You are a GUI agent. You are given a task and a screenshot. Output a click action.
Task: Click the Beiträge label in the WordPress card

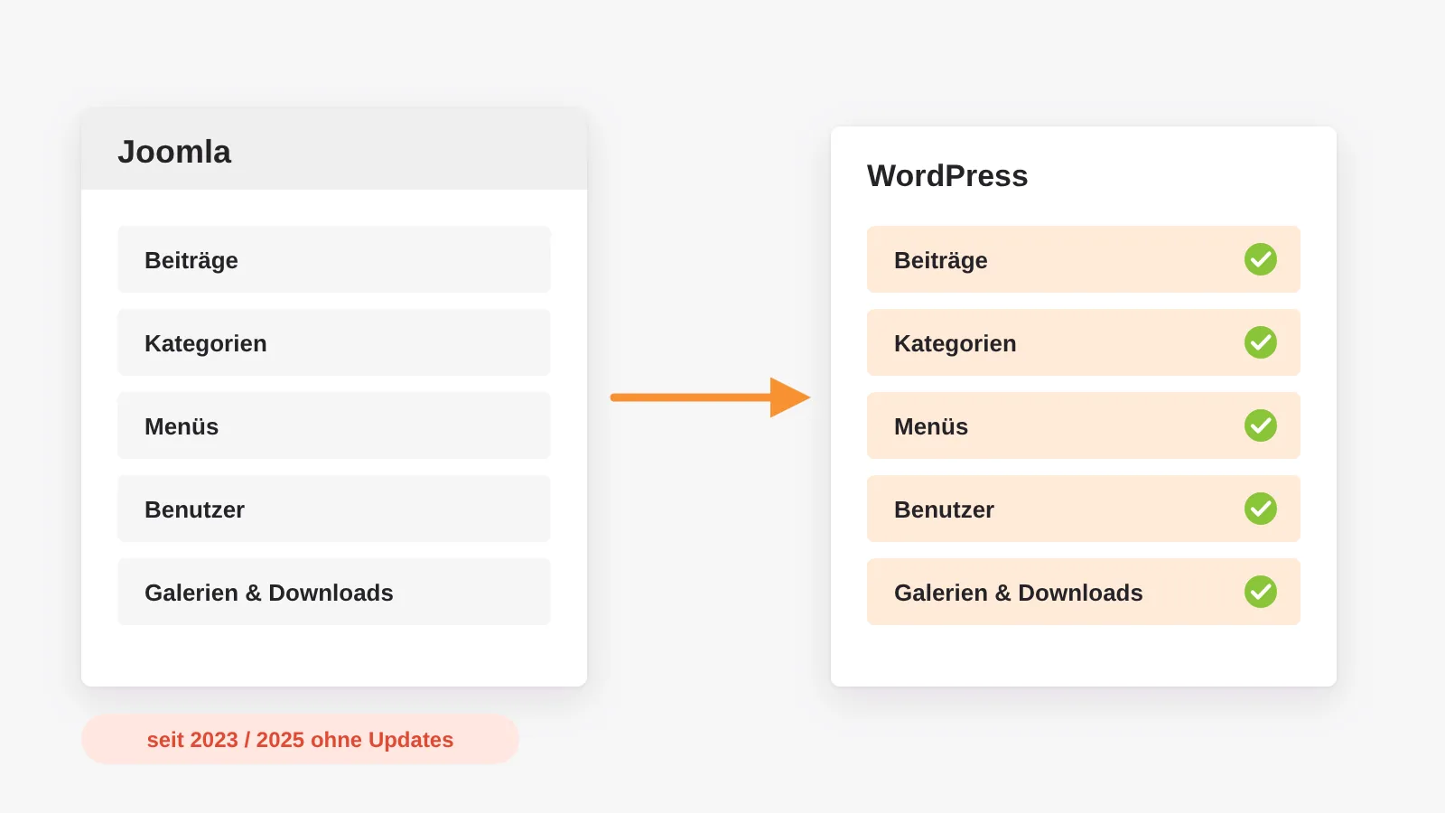pyautogui.click(x=940, y=261)
